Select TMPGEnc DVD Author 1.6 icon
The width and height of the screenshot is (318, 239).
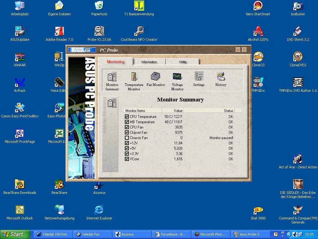[298, 85]
